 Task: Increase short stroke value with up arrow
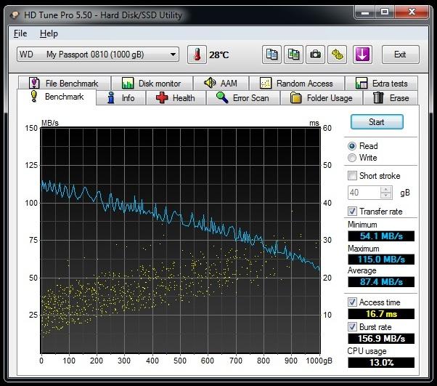(386, 190)
